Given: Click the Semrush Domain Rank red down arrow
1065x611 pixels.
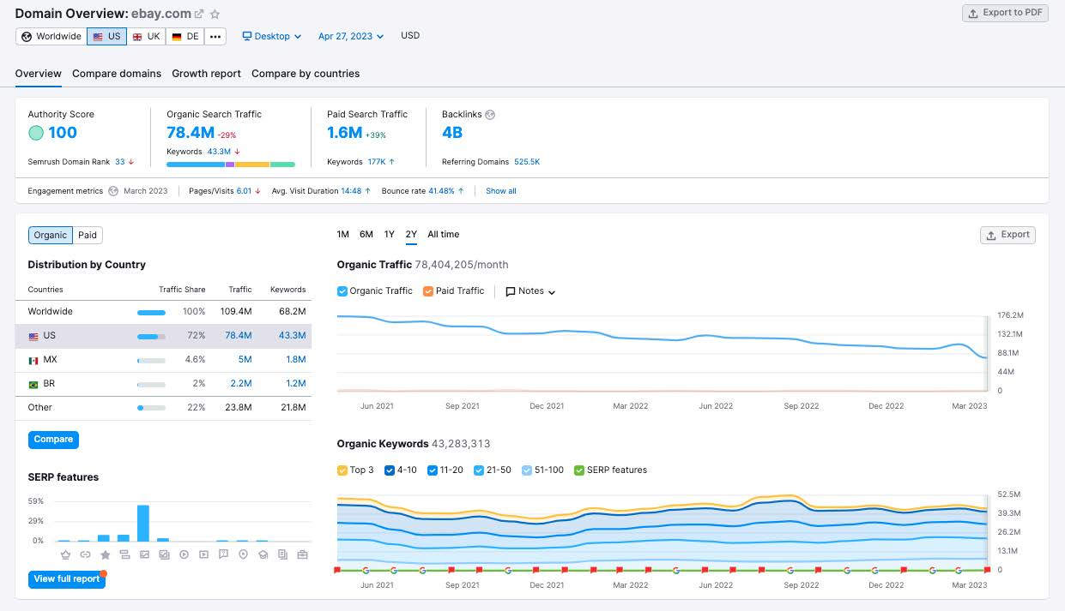Looking at the screenshot, I should point(131,162).
